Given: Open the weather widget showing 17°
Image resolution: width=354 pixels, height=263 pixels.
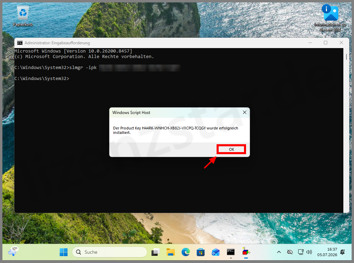Looking at the screenshot, I should [x=13, y=251].
